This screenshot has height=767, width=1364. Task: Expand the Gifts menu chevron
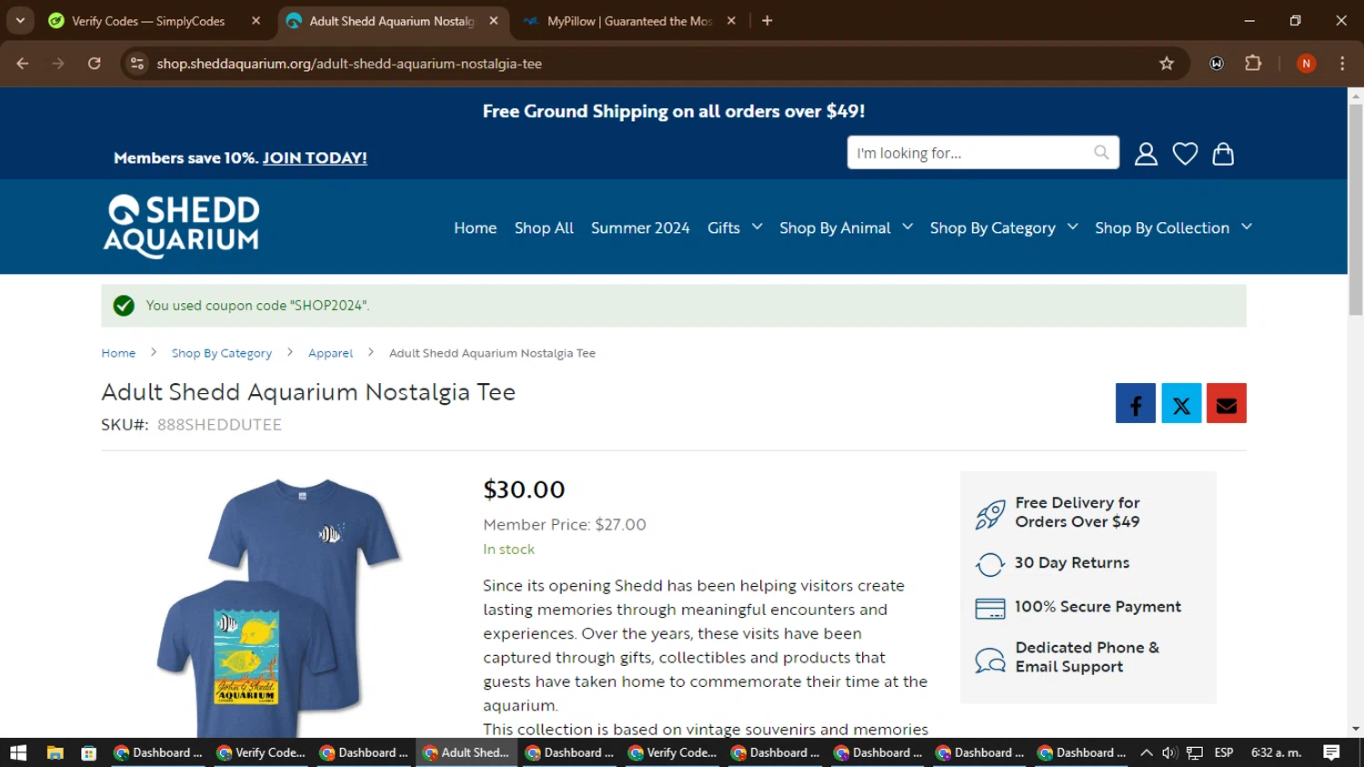tap(757, 227)
